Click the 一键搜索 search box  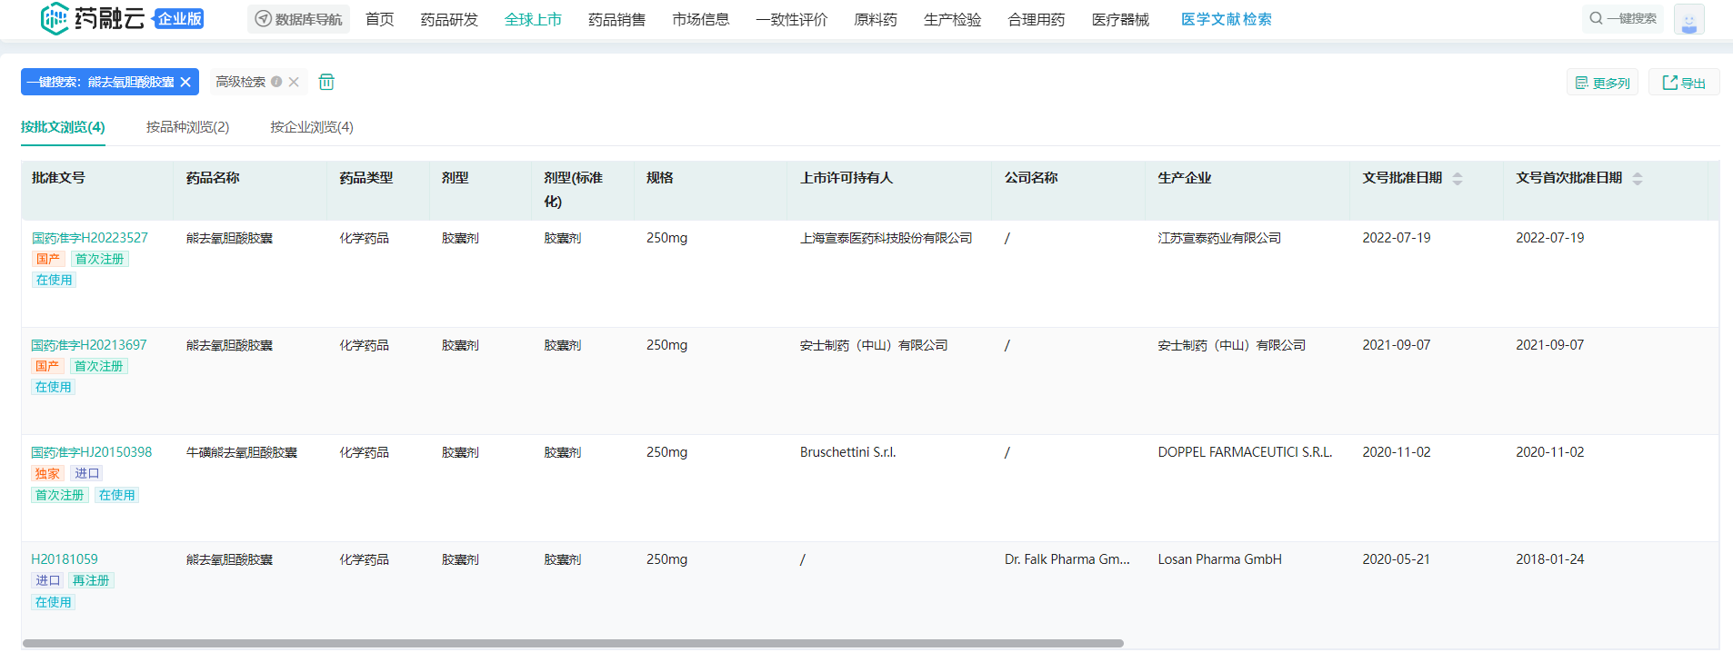1624,18
